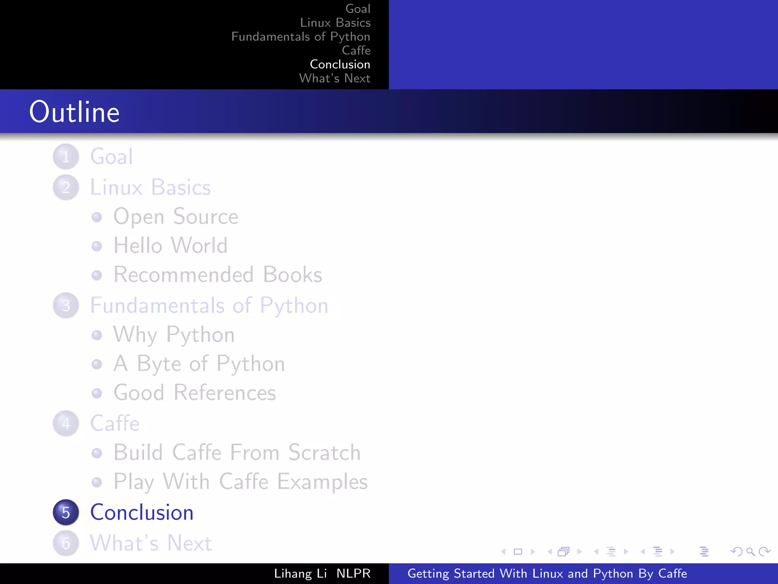Go to next subsection arrow

pyautogui.click(x=626, y=552)
